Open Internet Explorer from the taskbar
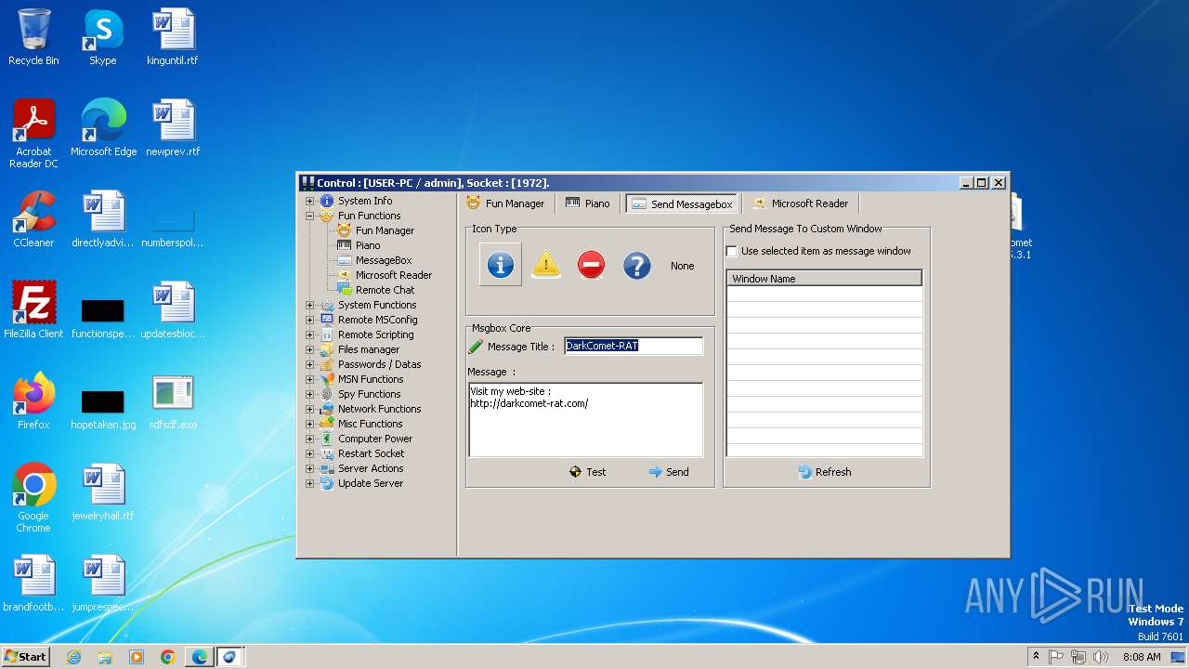Viewport: 1189px width, 669px height. tap(73, 657)
